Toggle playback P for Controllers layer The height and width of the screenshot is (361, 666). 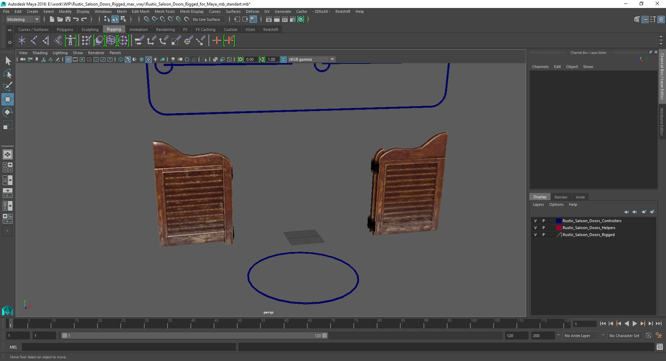[544, 221]
